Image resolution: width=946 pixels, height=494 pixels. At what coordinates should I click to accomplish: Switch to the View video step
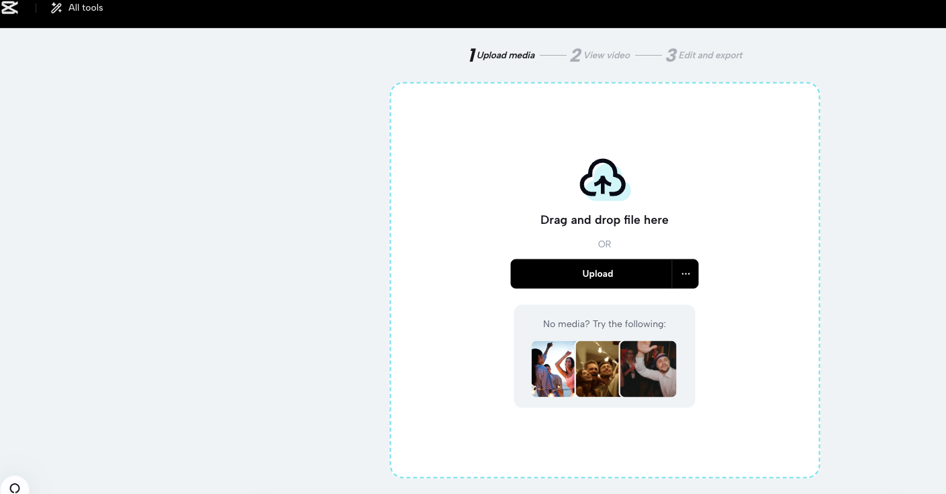click(x=607, y=55)
